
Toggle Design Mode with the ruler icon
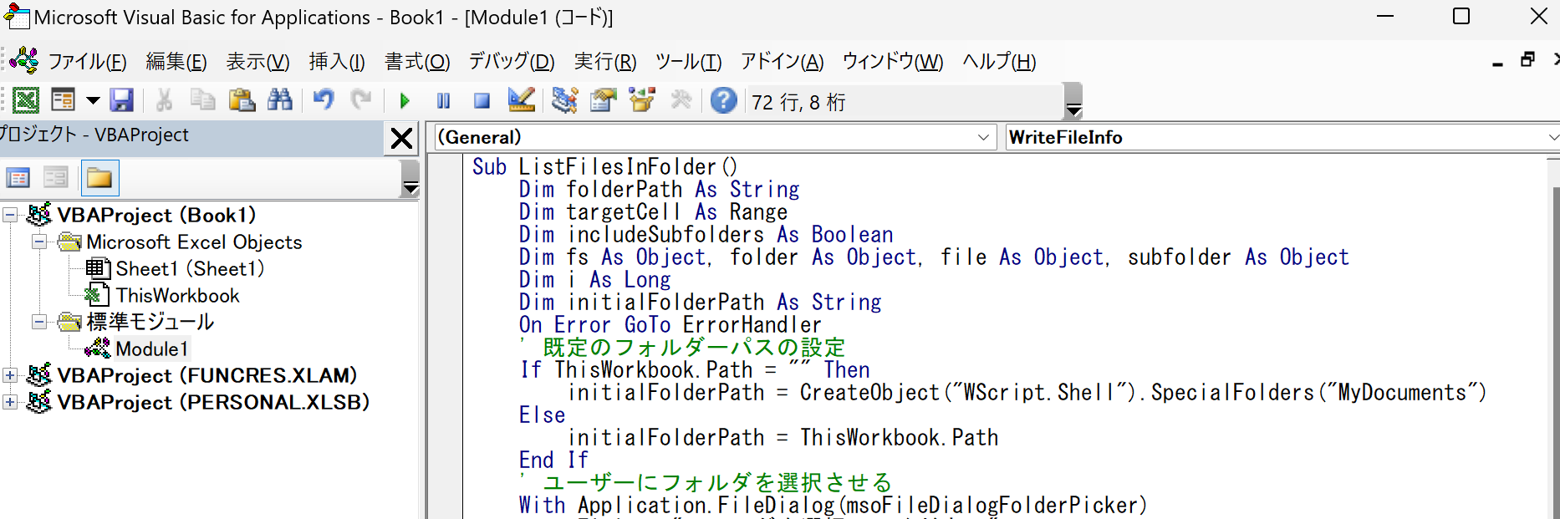pyautogui.click(x=521, y=101)
